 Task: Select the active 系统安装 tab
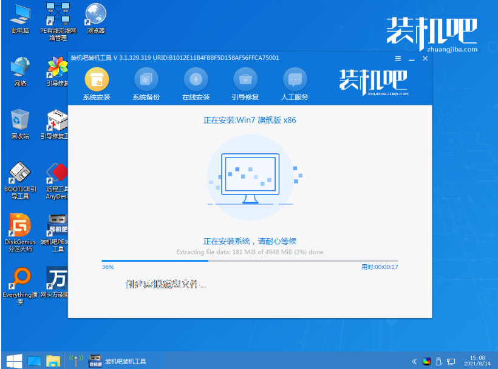tap(96, 84)
